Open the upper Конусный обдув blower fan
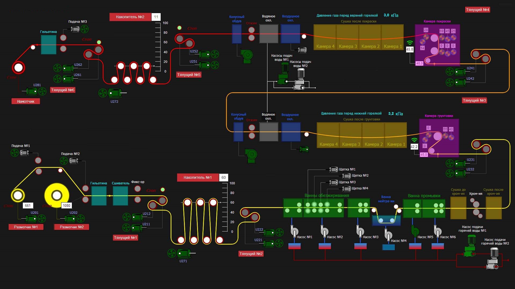The image size is (515, 289). coord(247,56)
